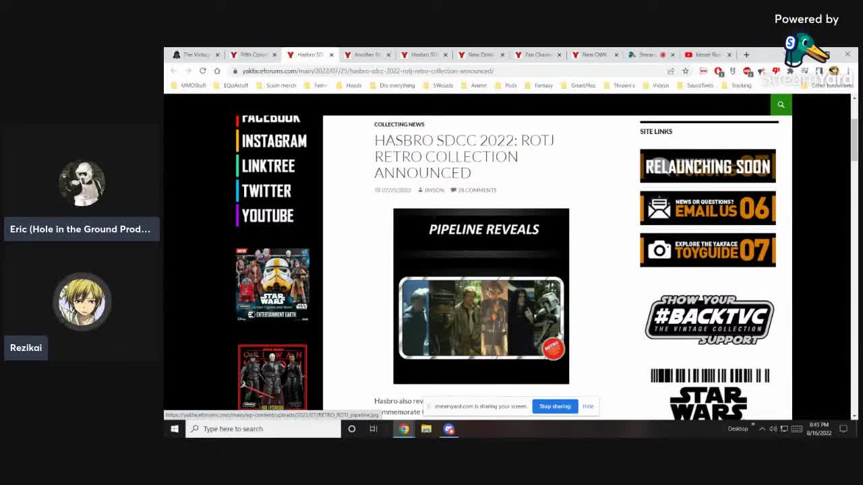
Task: Open the Entertainment Earth Star Wars ad
Action: [272, 284]
